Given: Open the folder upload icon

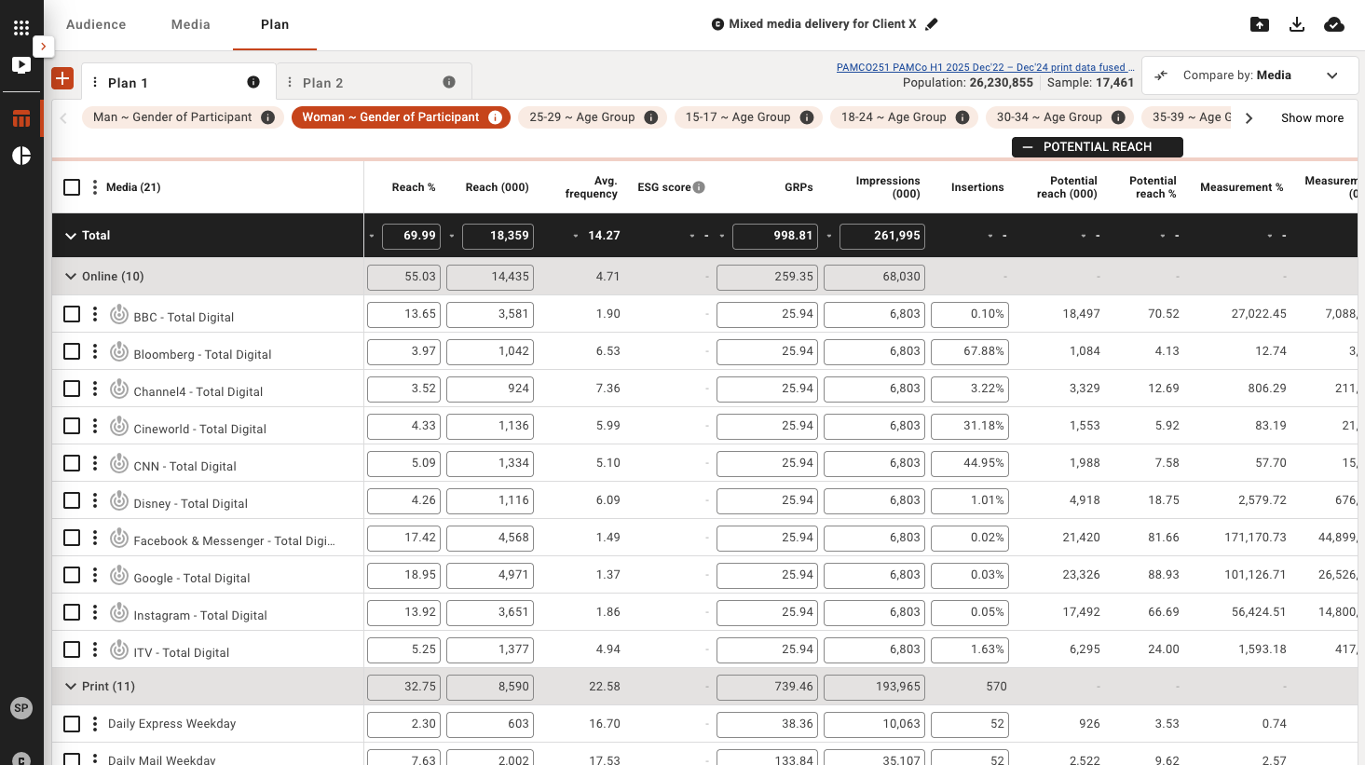Looking at the screenshot, I should pos(1260,24).
